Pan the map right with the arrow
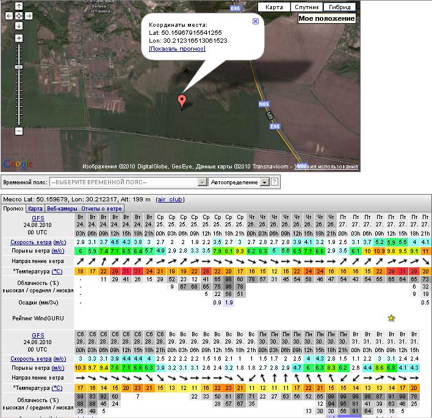The width and height of the screenshot is (432, 418). click(x=27, y=15)
